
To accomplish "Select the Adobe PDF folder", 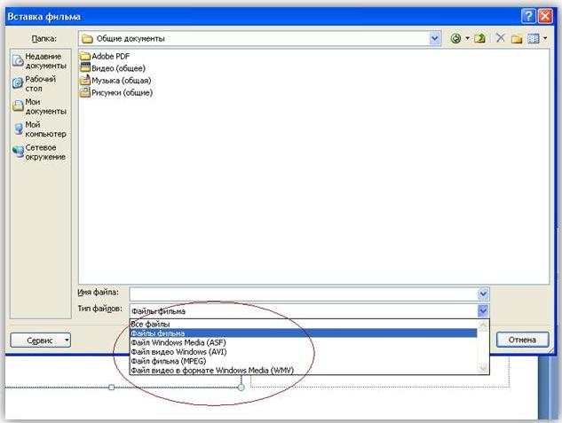I will click(105, 56).
